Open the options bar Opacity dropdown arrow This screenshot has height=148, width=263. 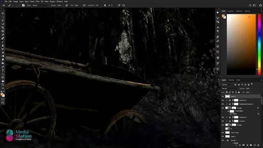coord(63,5)
